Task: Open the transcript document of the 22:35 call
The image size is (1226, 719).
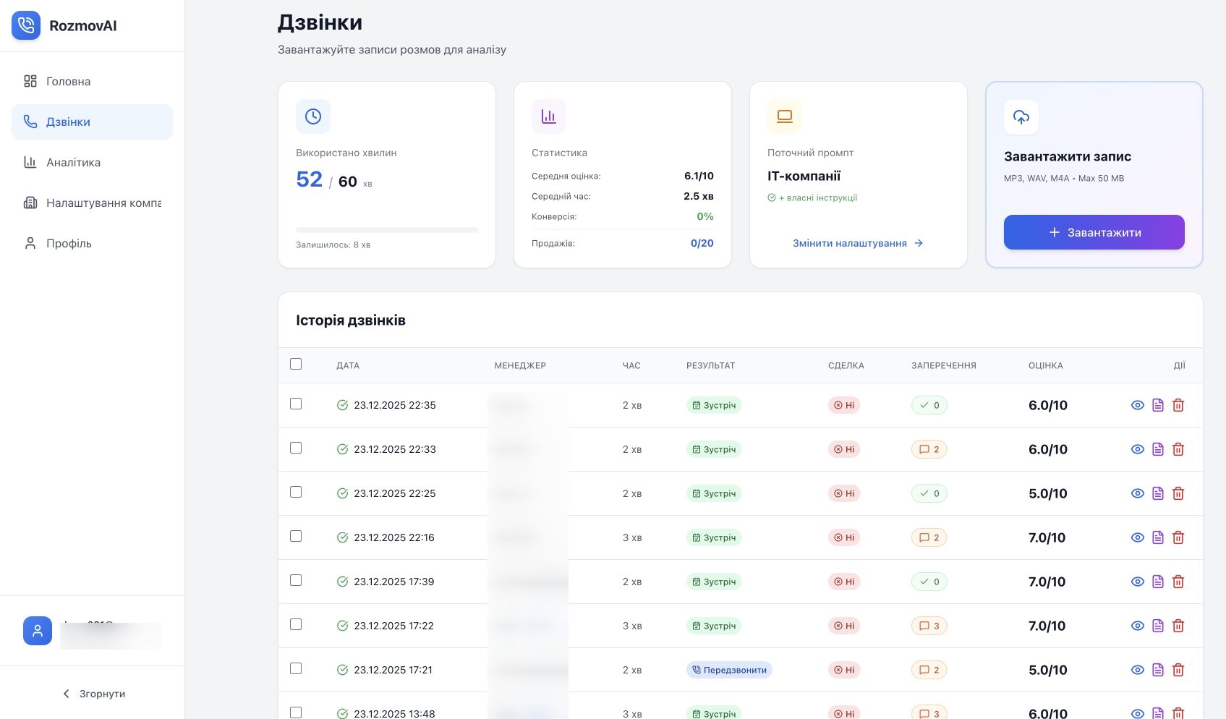Action: 1158,405
